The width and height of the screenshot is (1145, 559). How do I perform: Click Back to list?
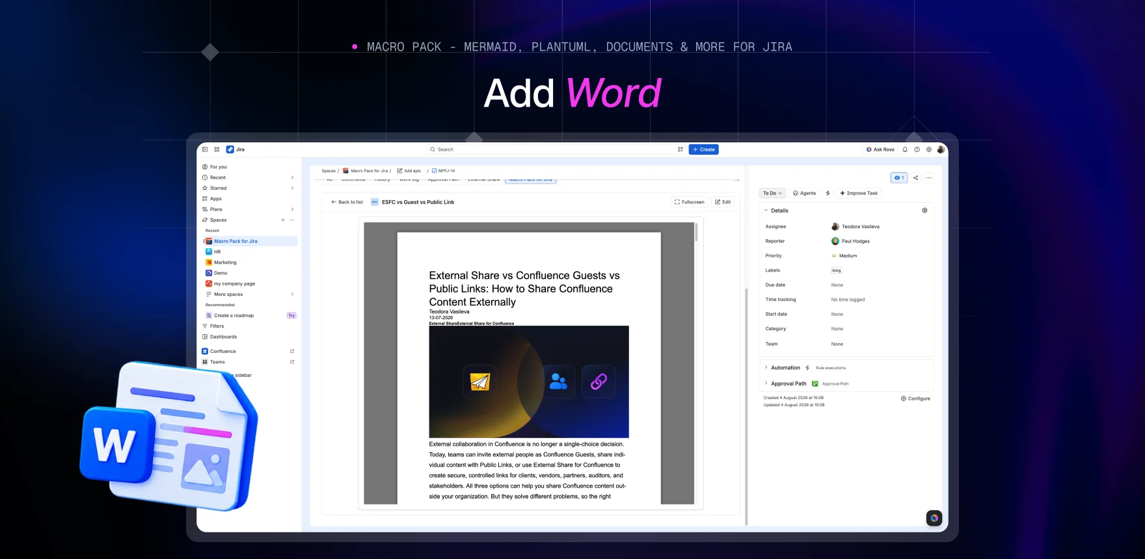click(x=347, y=202)
